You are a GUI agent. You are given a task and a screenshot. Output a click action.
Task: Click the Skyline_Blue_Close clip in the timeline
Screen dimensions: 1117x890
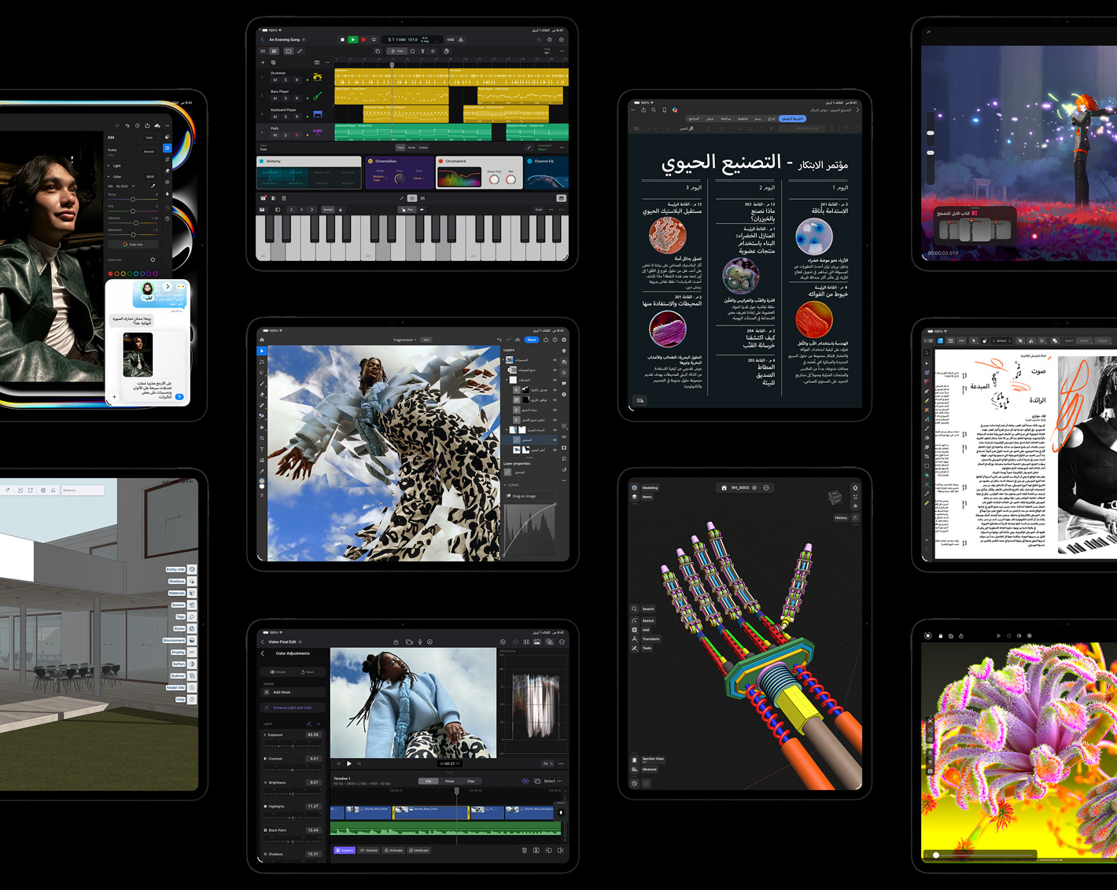[429, 811]
